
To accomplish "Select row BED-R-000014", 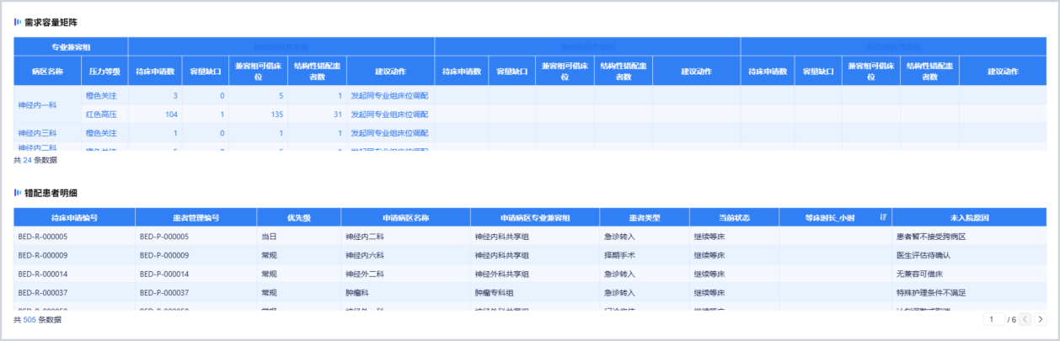I will [x=530, y=274].
